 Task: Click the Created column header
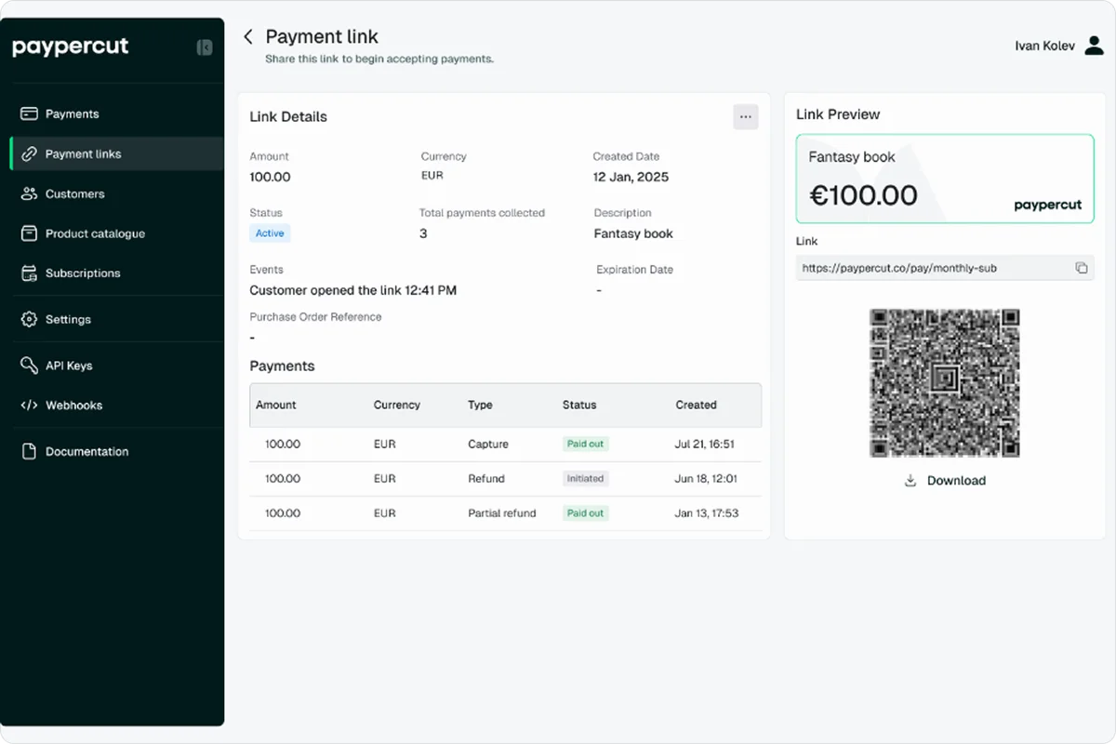[x=696, y=405]
